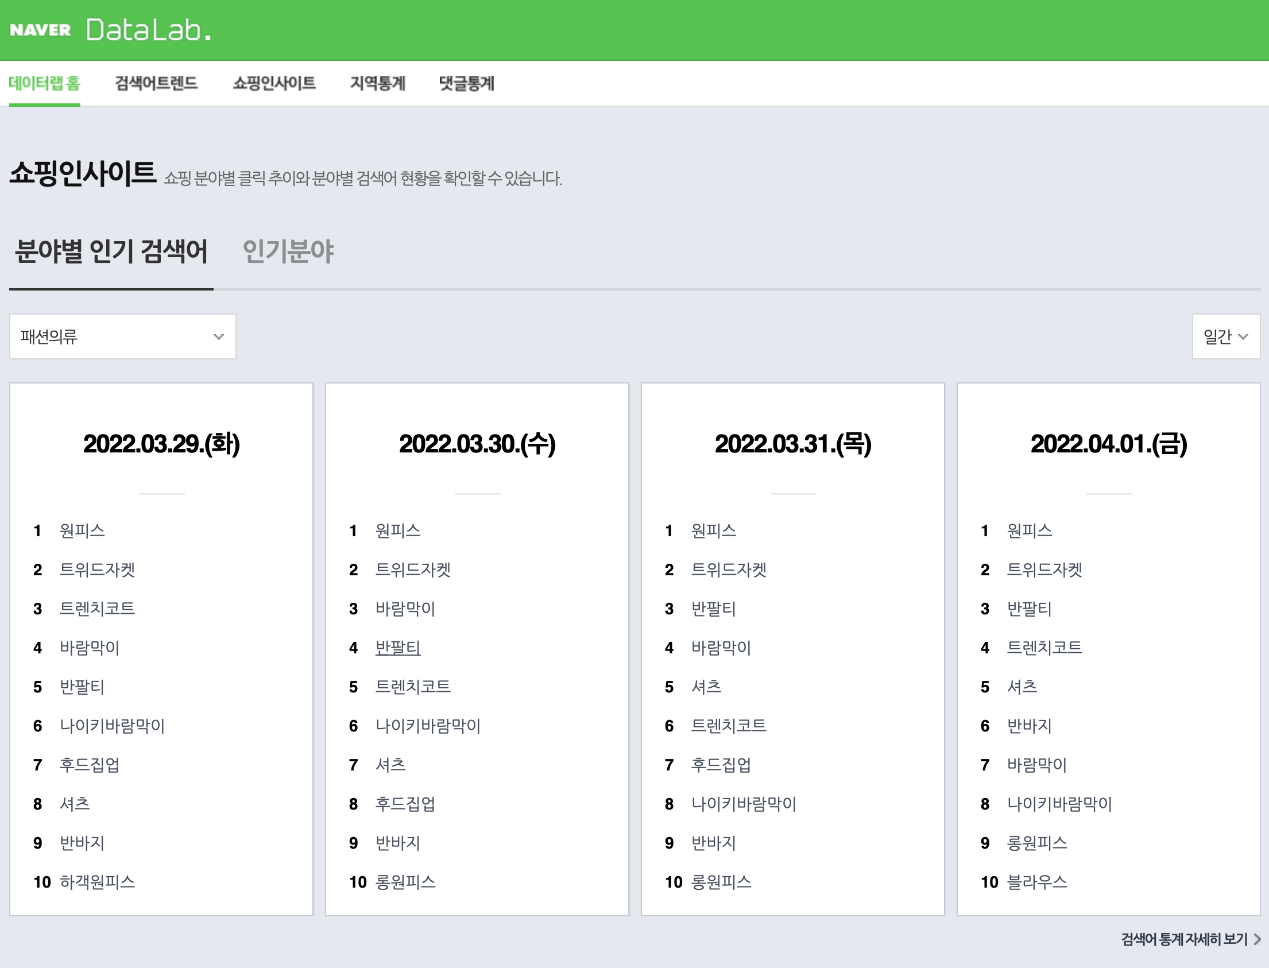Go to 쇼핑인사이트 menu tab
This screenshot has width=1269, height=968.
274,83
